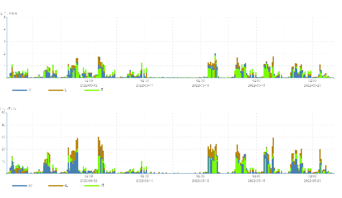Image resolution: width=342 pixels, height=198 pixels.
Task: Toggle the rV series legend entry
Action: coord(22,186)
